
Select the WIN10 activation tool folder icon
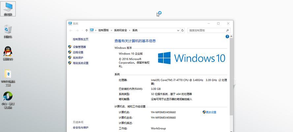point(8,78)
